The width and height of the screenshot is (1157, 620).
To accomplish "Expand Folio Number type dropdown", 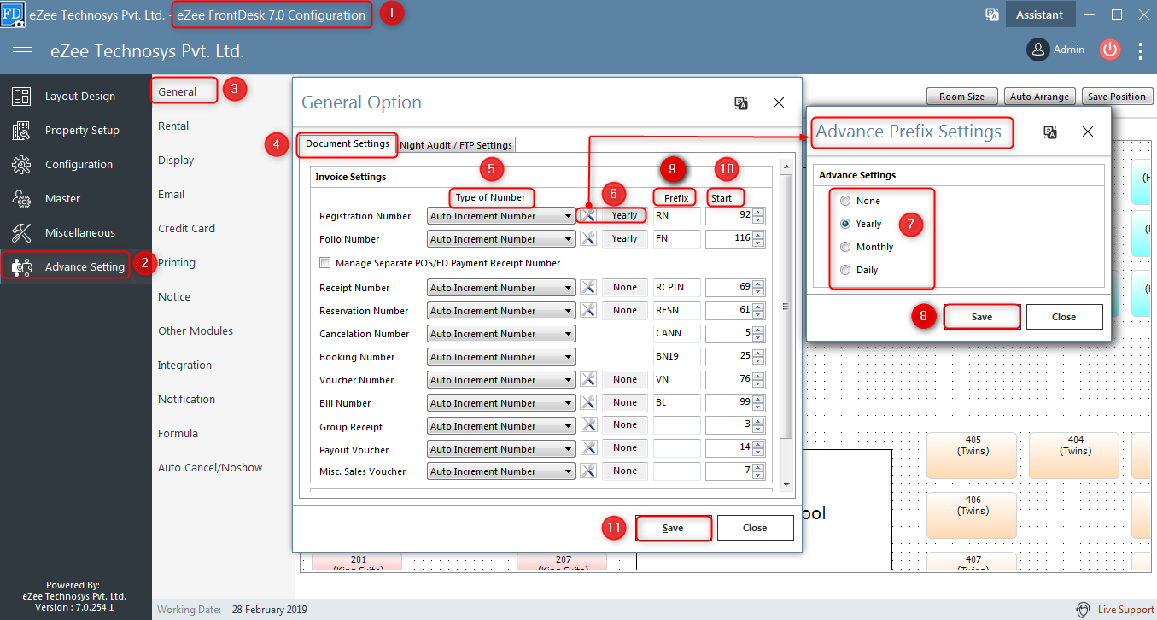I will [569, 239].
